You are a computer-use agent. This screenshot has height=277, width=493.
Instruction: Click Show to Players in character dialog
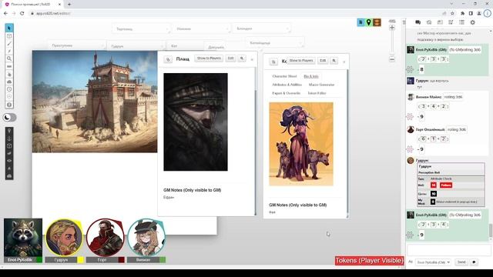pos(301,61)
